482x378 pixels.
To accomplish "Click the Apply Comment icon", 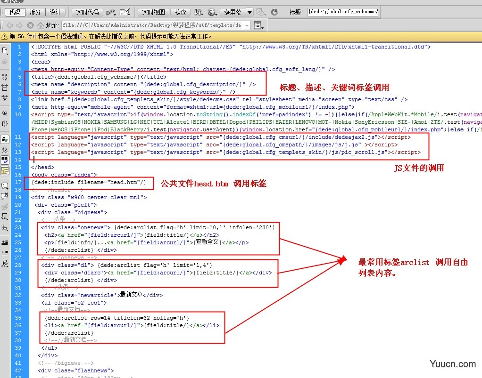I will [x=5, y=186].
